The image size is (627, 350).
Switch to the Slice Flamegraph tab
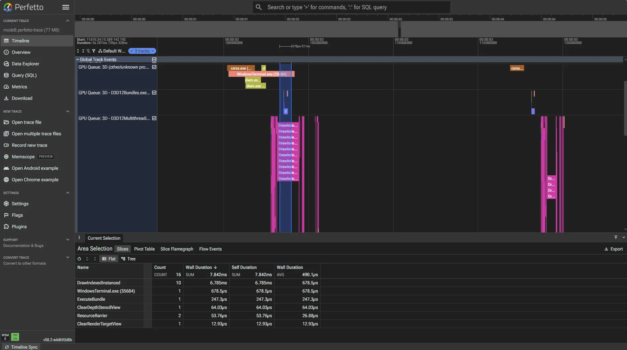pos(177,249)
